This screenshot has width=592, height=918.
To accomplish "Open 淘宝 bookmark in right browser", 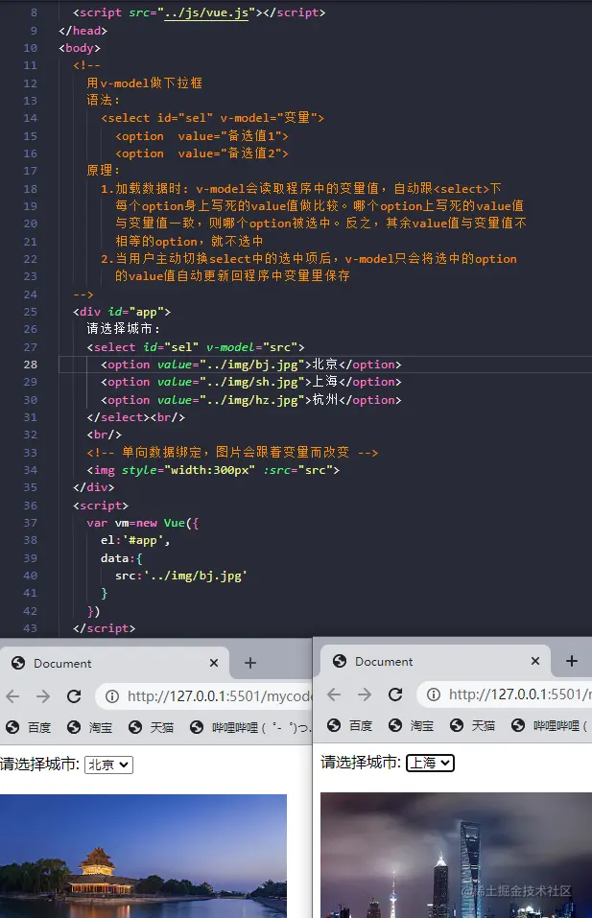I will point(411,725).
